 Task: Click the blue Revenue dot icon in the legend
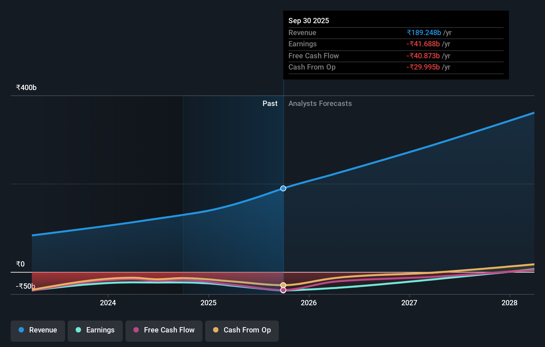[21, 330]
